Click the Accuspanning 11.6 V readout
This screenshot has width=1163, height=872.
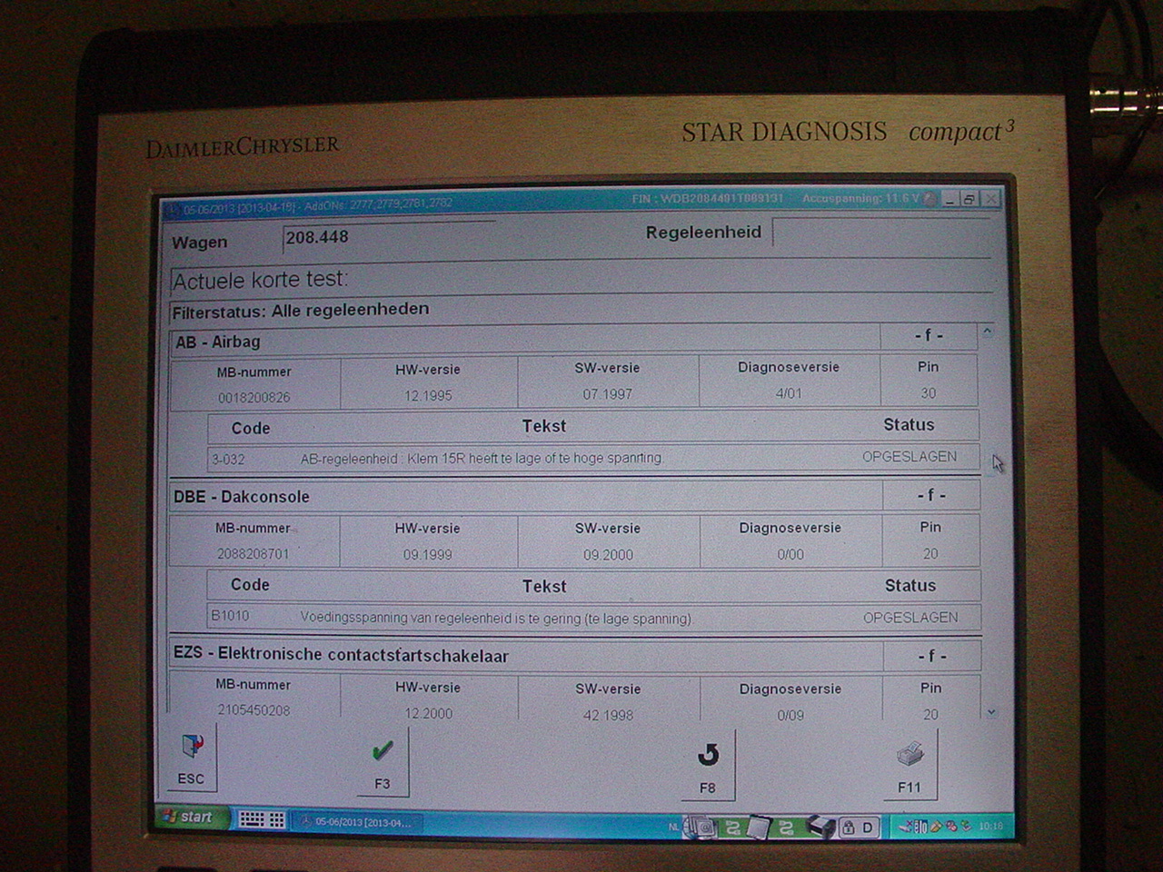click(x=861, y=198)
